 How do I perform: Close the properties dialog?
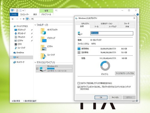click(x=134, y=18)
